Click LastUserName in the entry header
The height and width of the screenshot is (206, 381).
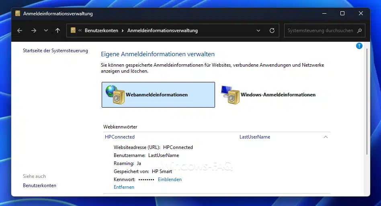pyautogui.click(x=255, y=137)
